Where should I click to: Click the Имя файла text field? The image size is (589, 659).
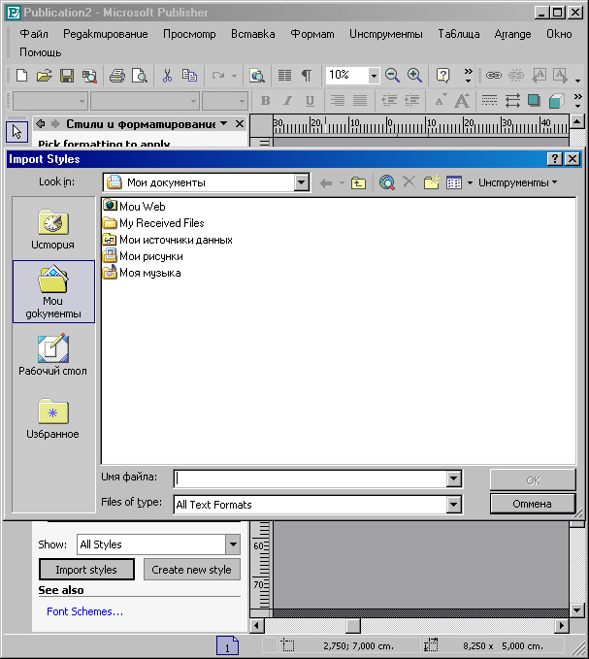point(310,478)
